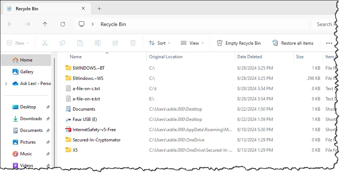Screen dimensions: 342x174
Task: Sort by the Size column header
Action: 300,57
